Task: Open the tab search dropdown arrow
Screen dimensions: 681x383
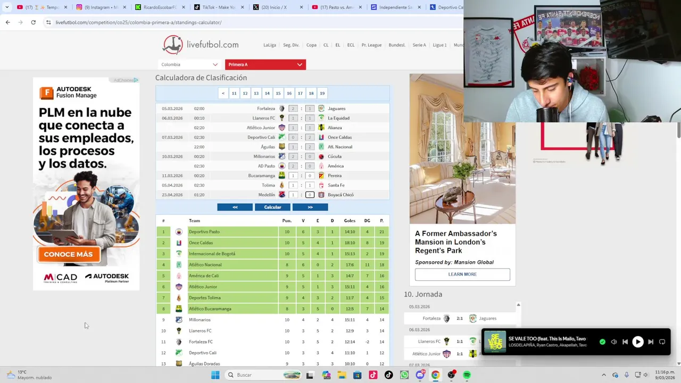Action: click(7, 7)
